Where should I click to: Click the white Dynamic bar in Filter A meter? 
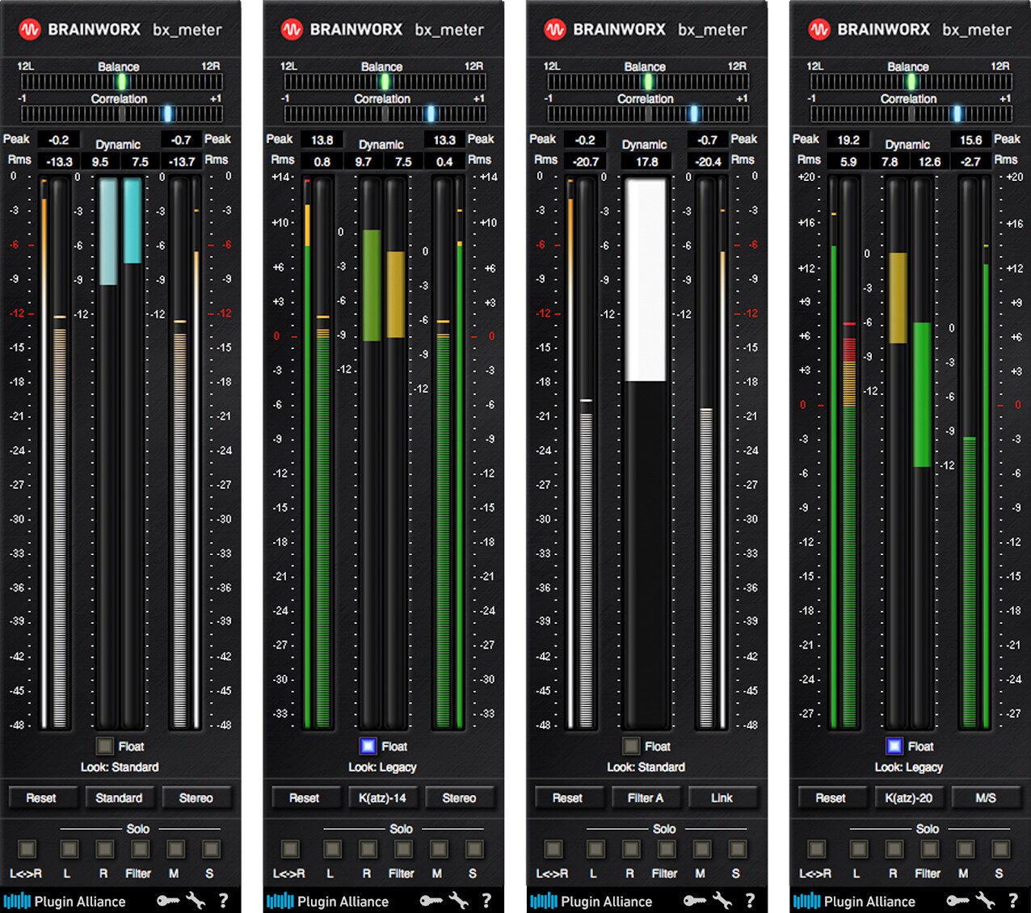(646, 280)
